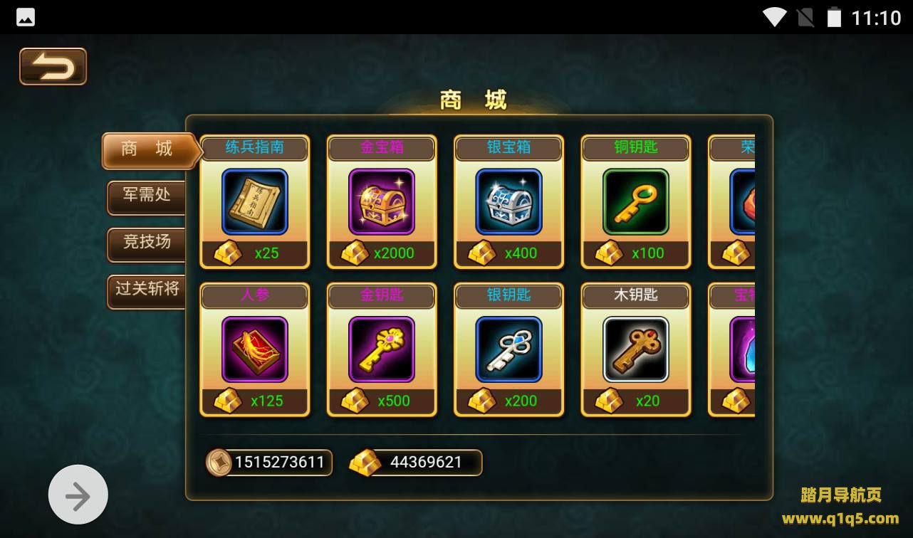Buy 金宝箱 for x2000 gold
This screenshot has height=538, width=913.
[x=382, y=253]
